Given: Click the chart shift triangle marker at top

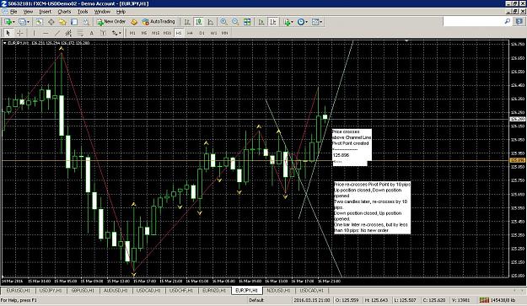Looking at the screenshot, I should (x=406, y=40).
